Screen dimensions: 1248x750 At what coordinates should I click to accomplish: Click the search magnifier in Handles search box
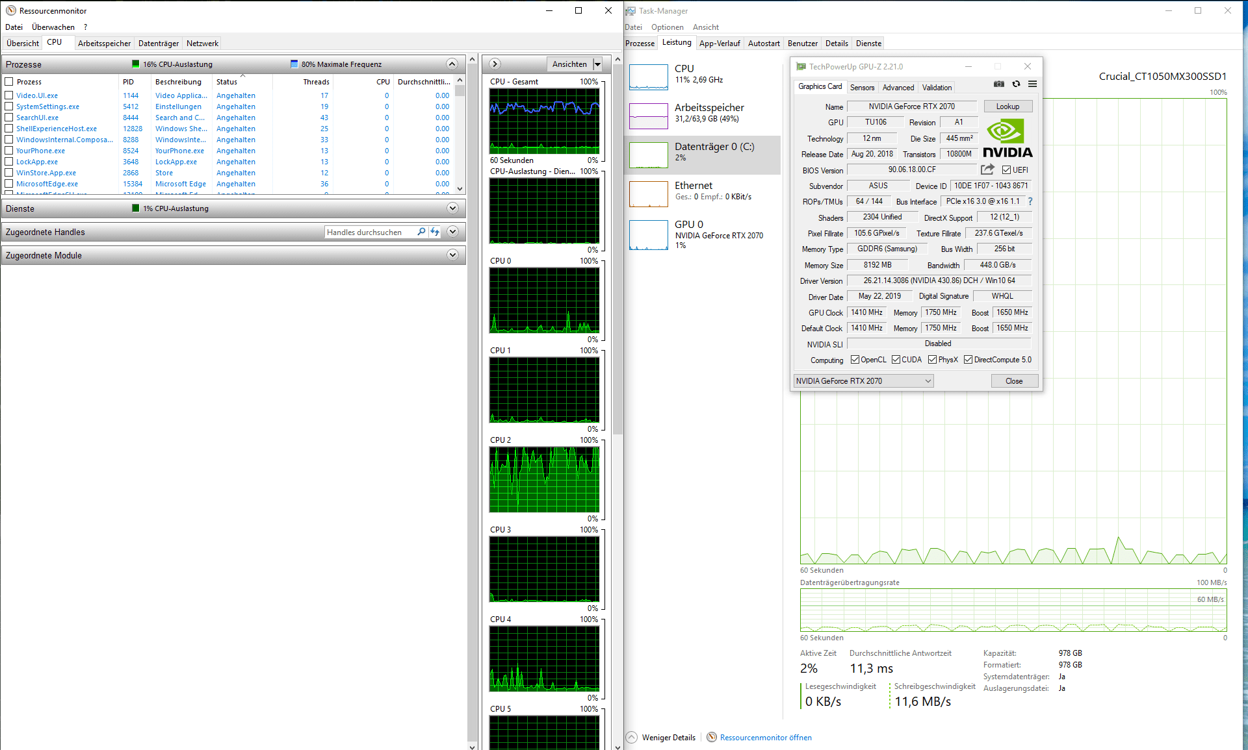(x=421, y=232)
